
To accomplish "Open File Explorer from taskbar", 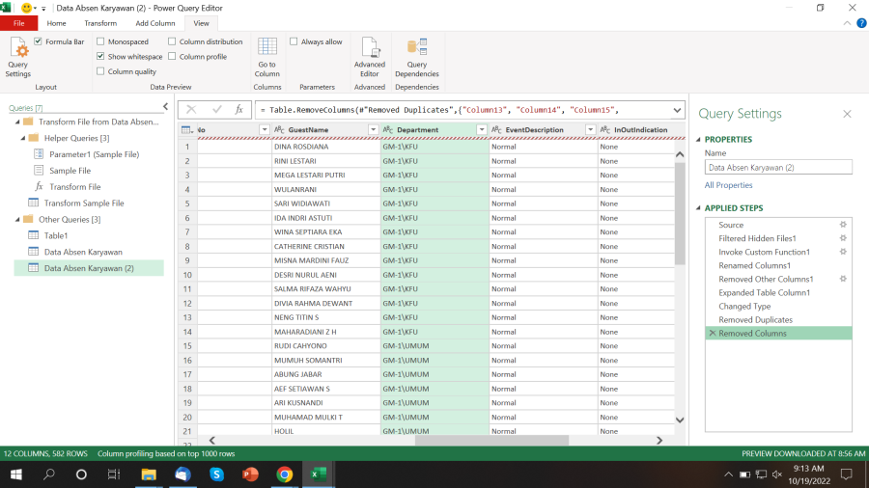I will point(149,474).
